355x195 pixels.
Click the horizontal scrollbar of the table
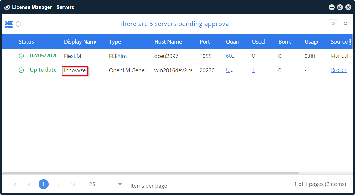pos(151,173)
